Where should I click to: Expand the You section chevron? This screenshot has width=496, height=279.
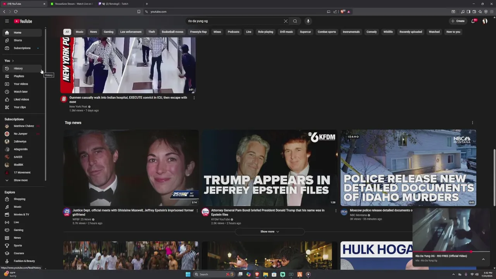(13, 61)
